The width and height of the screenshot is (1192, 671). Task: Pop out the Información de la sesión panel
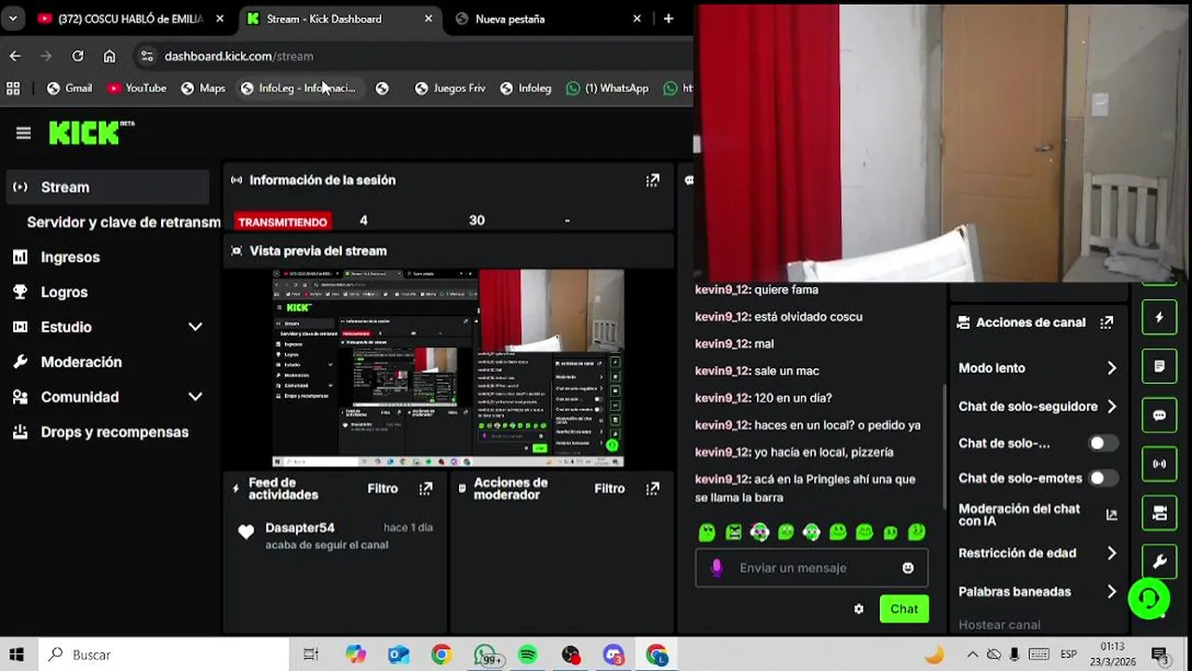tap(653, 180)
